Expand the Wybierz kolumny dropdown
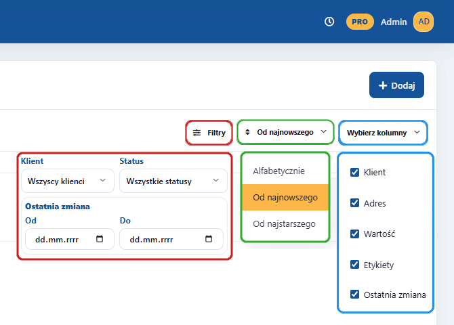Image resolution: width=454 pixels, height=325 pixels. 383,133
